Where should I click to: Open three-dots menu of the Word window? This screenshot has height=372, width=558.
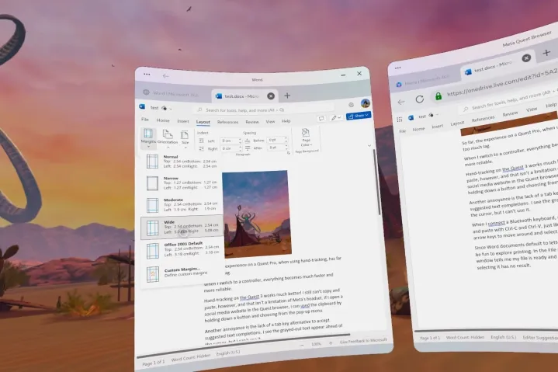coord(147,75)
